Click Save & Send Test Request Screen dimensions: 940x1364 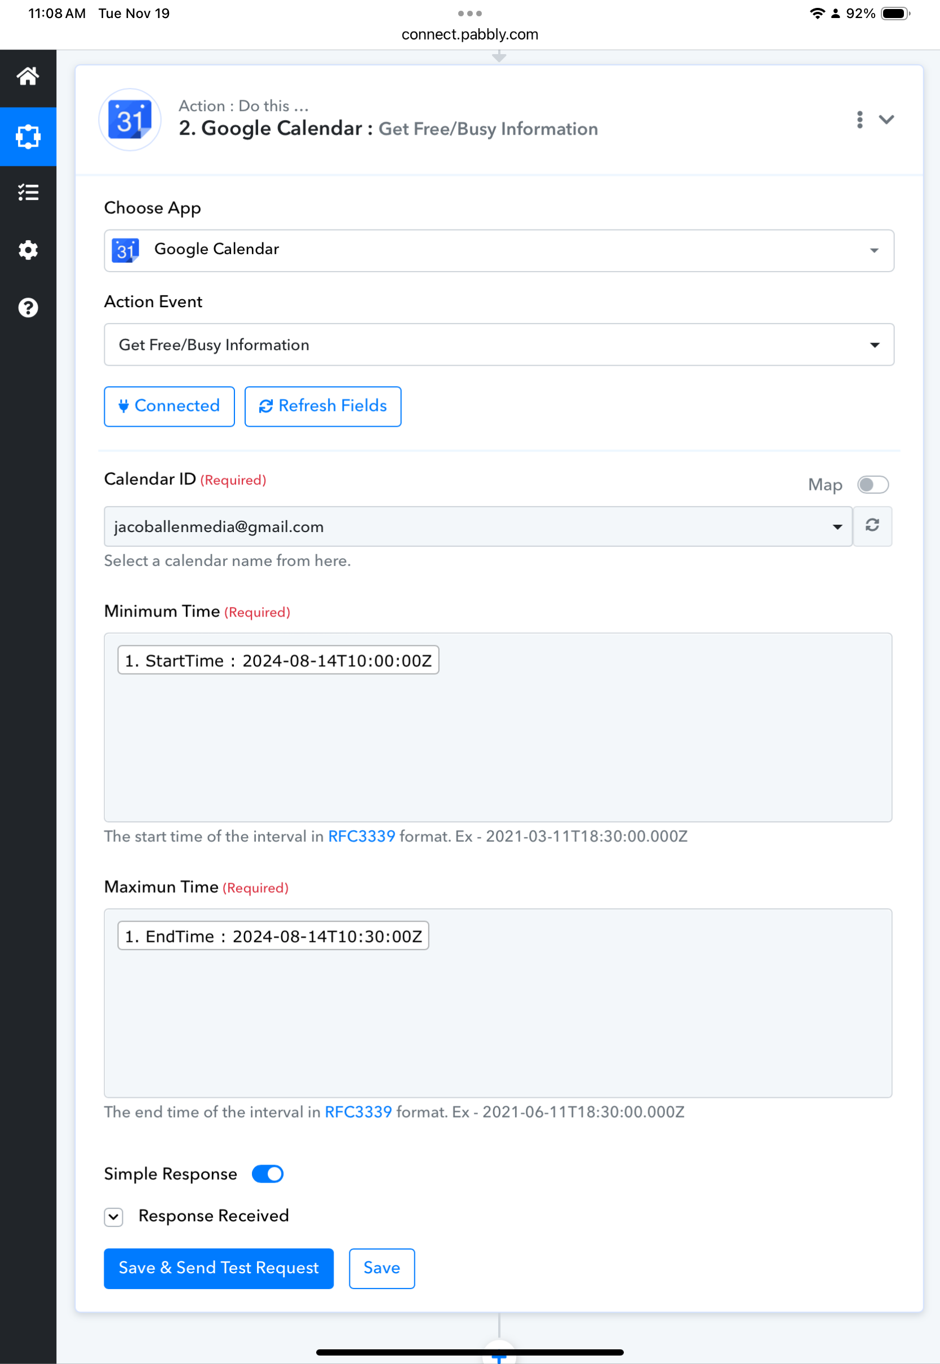coord(219,1268)
